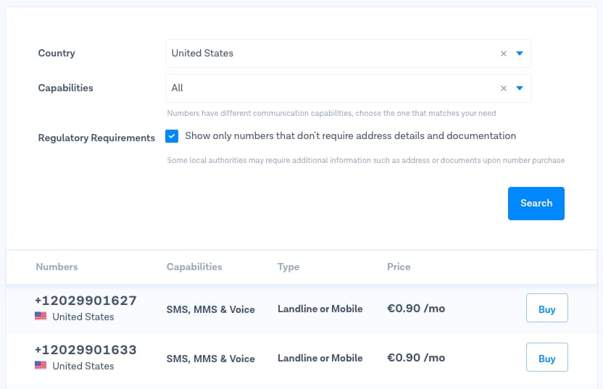Click US flag icon under +12029901633
Screen dimensions: 603x389
41,365
